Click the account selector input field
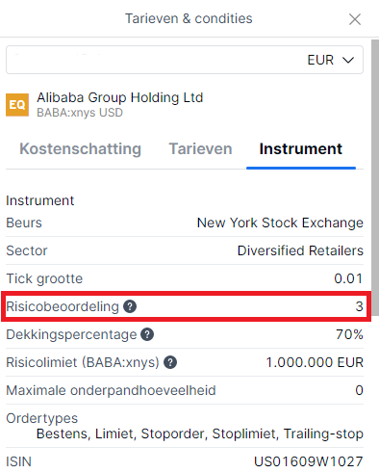This screenshot has height=473, width=379. [x=185, y=60]
